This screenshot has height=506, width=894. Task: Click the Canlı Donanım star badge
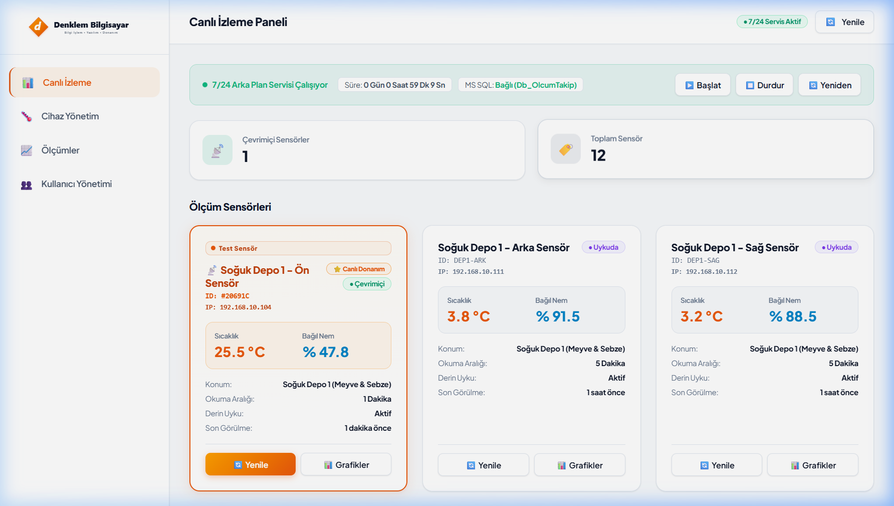pyautogui.click(x=359, y=269)
